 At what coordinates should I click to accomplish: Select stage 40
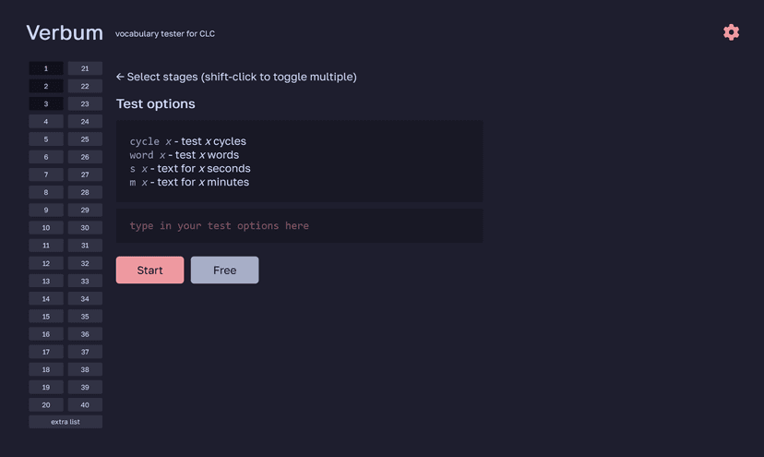coord(85,404)
